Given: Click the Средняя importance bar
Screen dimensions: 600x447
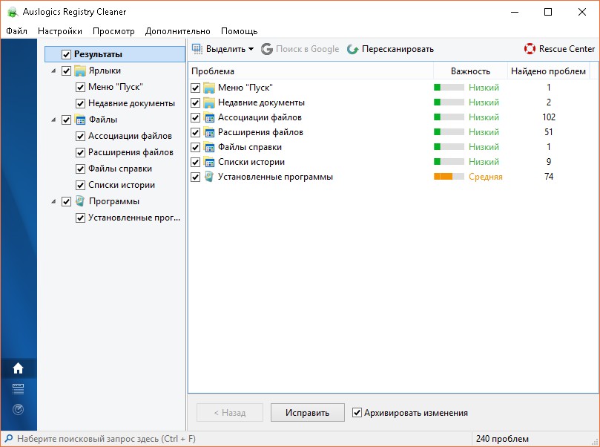Looking at the screenshot, I should (449, 177).
